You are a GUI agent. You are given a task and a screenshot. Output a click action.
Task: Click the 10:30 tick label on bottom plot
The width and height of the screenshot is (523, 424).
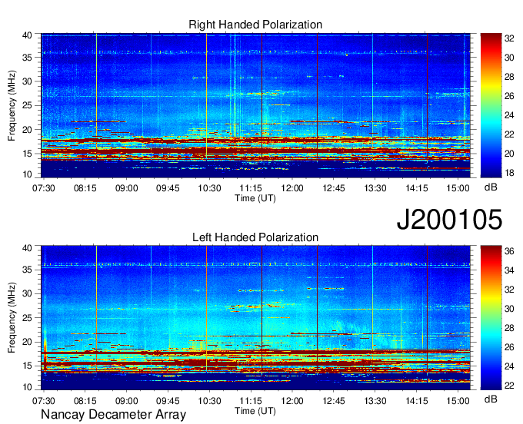pyautogui.click(x=209, y=400)
